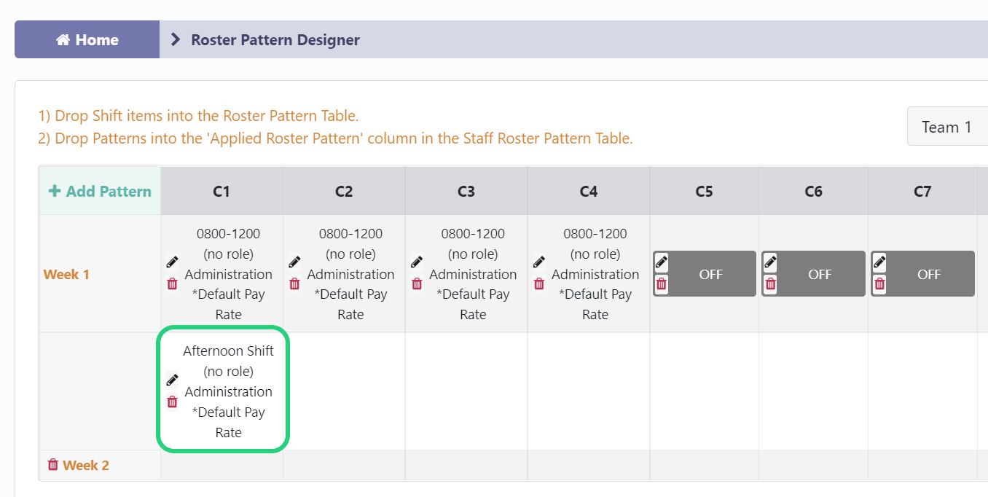988x497 pixels.
Task: Delete the C4 0800-1200 shift trash icon
Action: [x=539, y=283]
